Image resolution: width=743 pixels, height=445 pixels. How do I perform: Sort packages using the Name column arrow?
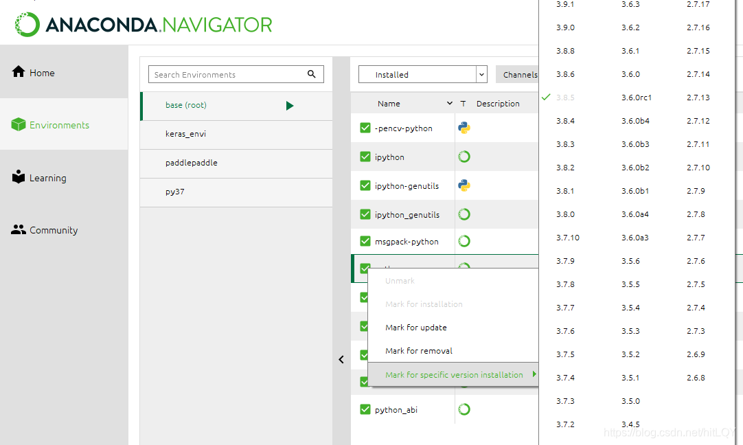[450, 103]
